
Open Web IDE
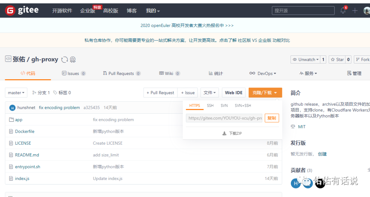click(234, 93)
